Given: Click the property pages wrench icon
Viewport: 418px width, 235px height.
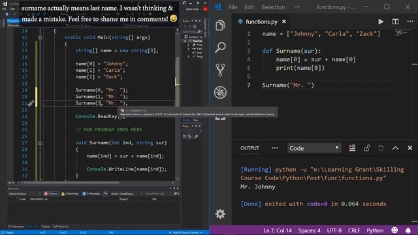Looking at the screenshot, I should pos(196,136).
